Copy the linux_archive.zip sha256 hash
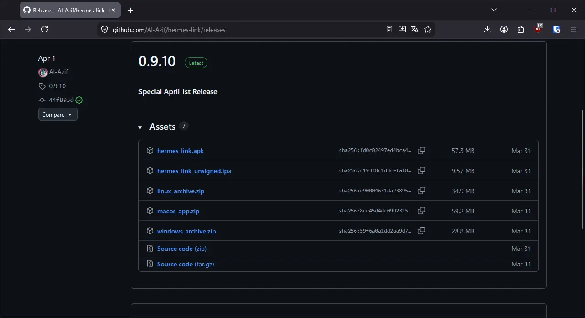 [x=421, y=191]
